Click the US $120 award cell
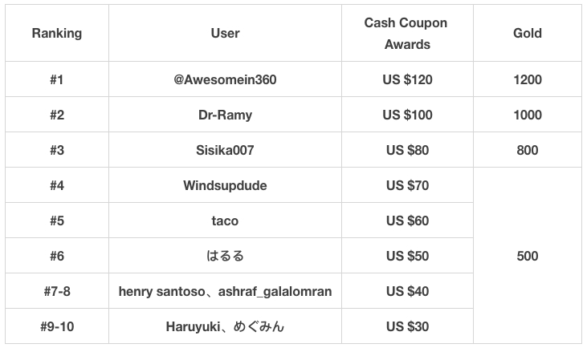The height and width of the screenshot is (348, 587). 407,79
